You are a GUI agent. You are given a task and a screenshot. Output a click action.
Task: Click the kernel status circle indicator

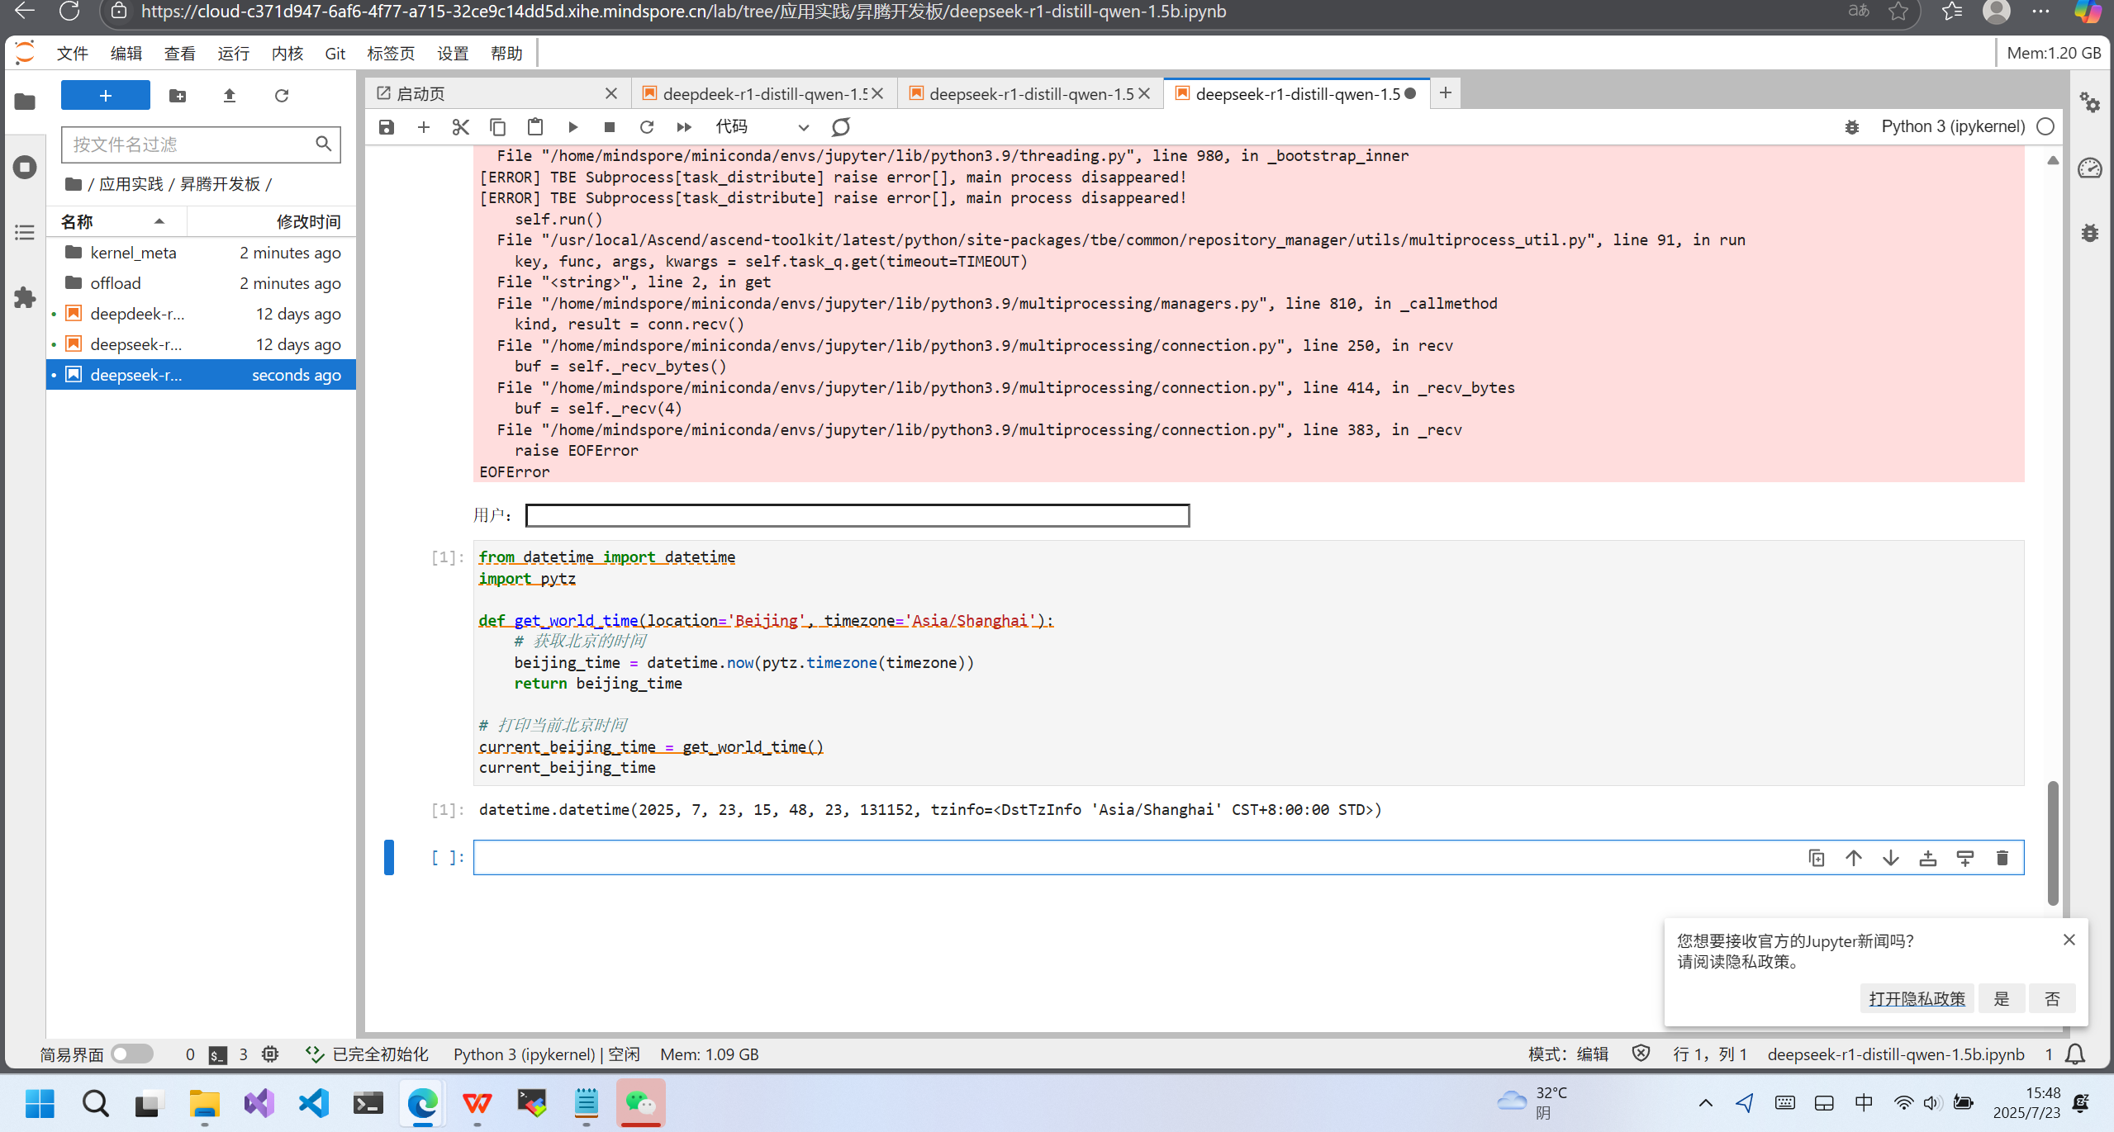(2045, 127)
